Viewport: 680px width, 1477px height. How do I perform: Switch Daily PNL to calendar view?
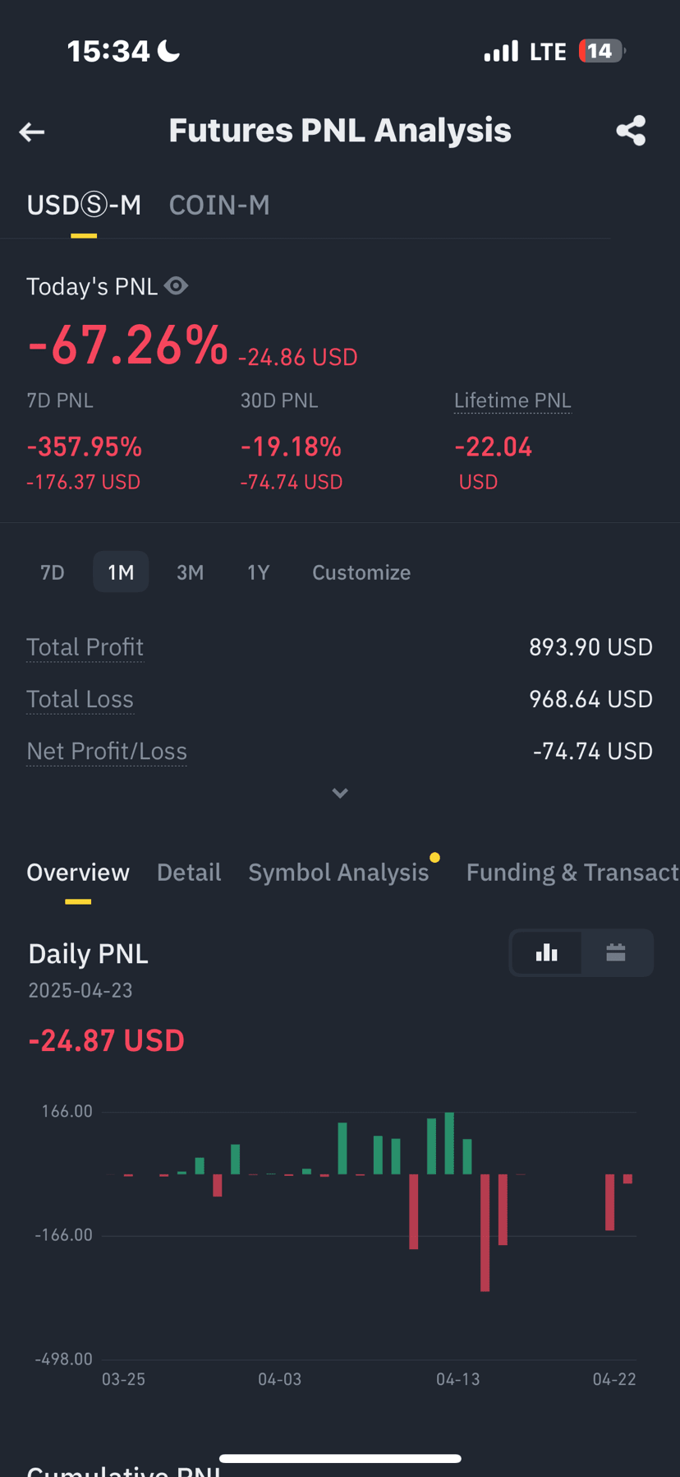(x=616, y=953)
